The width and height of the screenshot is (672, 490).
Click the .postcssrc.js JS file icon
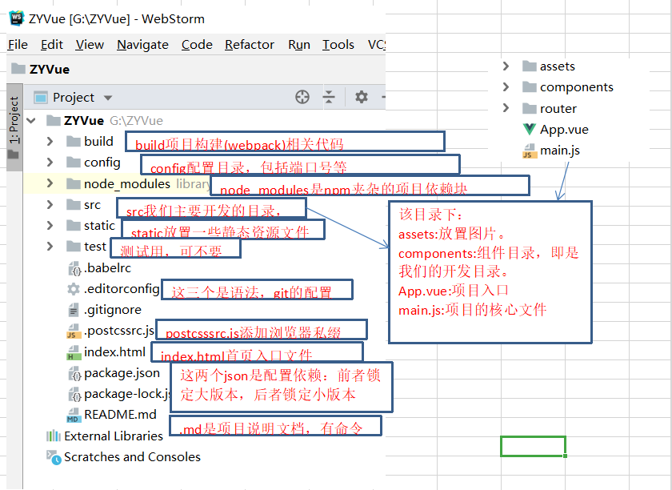click(x=74, y=331)
